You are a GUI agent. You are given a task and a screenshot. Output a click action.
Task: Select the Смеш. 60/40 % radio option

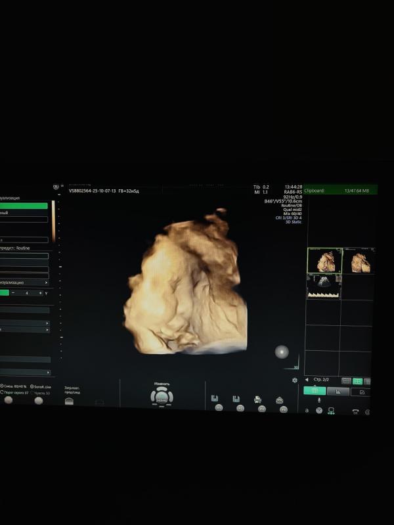[x=2, y=386]
